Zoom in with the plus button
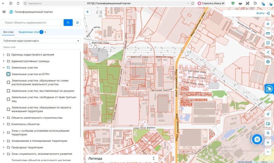Screen dimensions: 274x163 click(268, 142)
